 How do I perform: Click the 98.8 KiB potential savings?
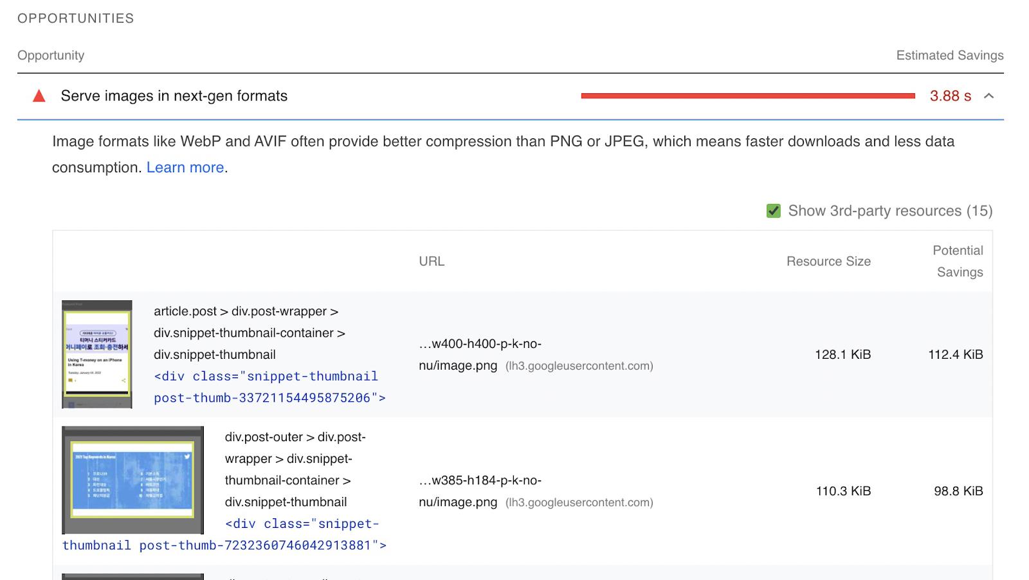click(958, 491)
